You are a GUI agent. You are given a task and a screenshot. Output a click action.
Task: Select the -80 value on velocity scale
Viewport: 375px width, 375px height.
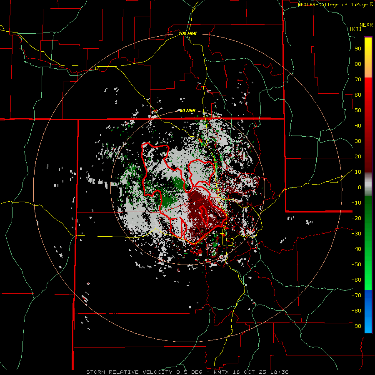[x=356, y=311]
